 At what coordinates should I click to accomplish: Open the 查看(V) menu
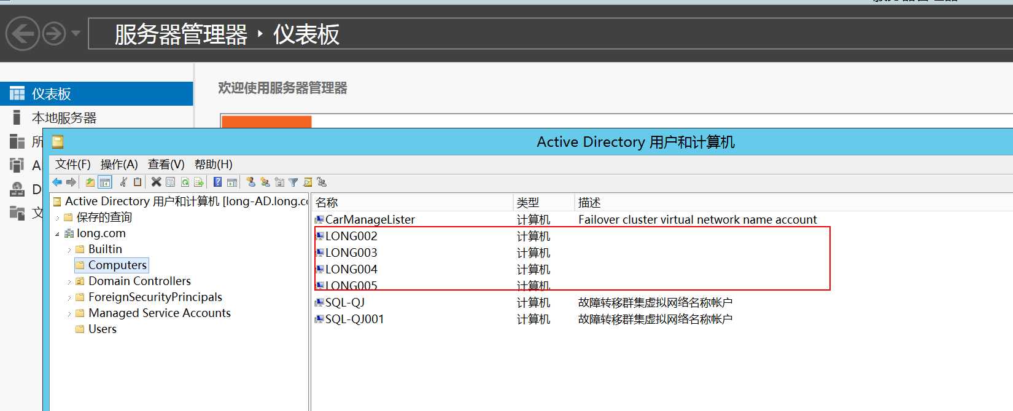click(166, 164)
